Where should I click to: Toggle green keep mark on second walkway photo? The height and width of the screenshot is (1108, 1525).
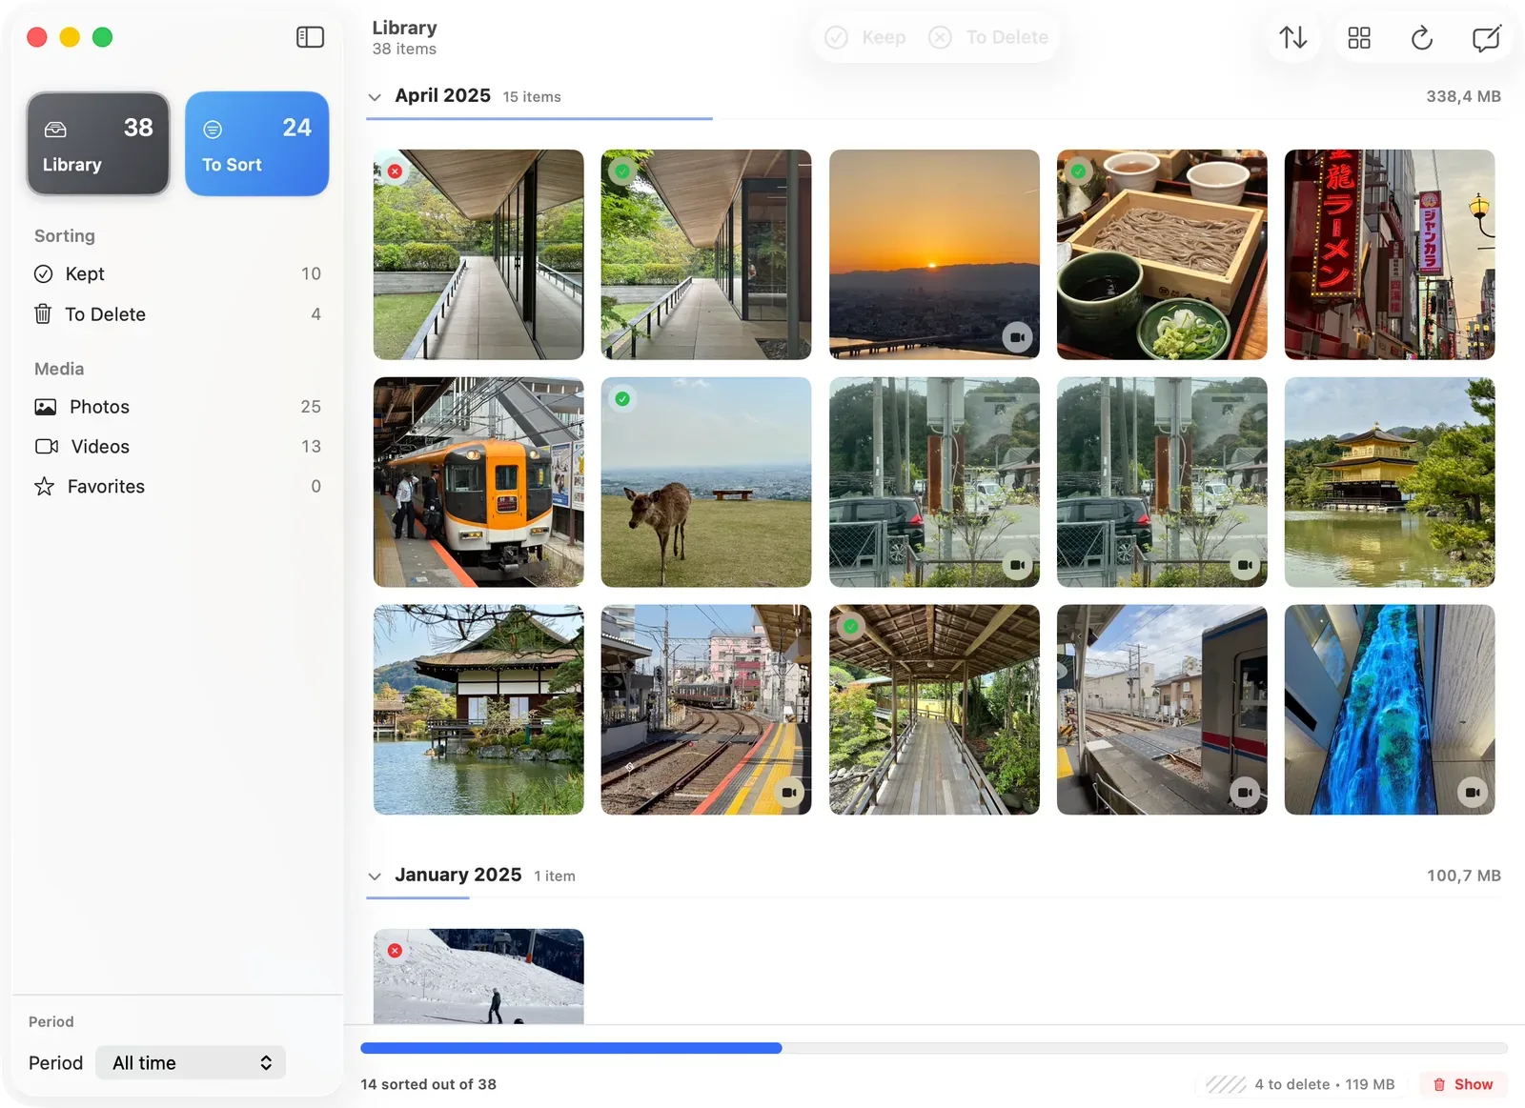622,171
